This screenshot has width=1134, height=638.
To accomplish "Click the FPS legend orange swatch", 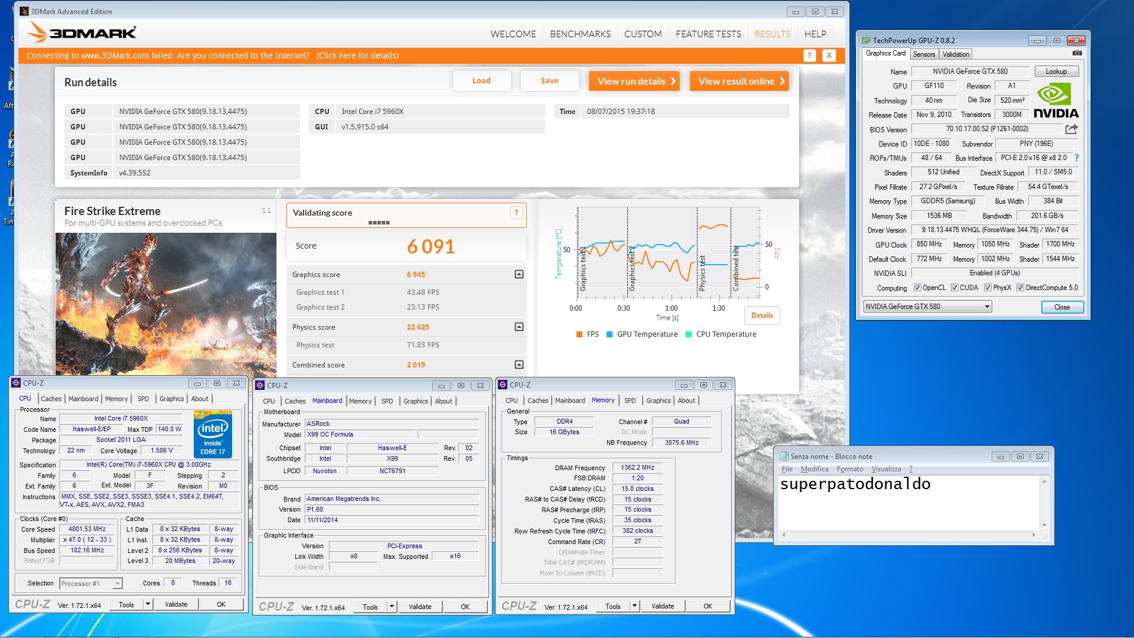I will pyautogui.click(x=579, y=334).
